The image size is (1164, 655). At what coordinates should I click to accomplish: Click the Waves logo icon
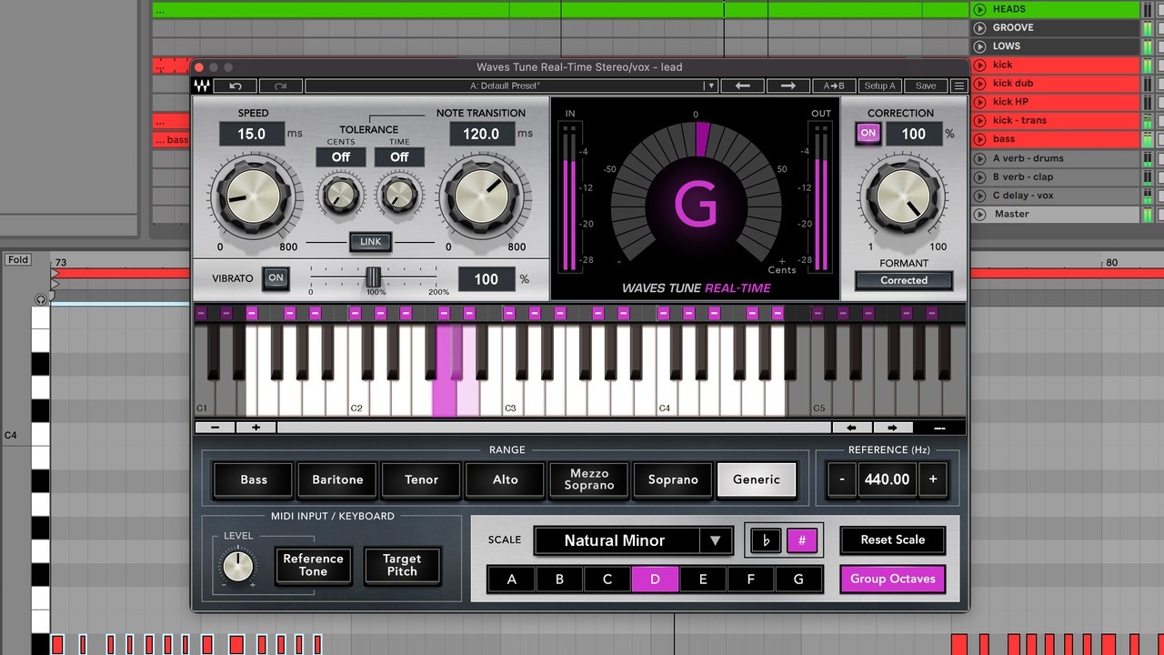click(x=202, y=86)
